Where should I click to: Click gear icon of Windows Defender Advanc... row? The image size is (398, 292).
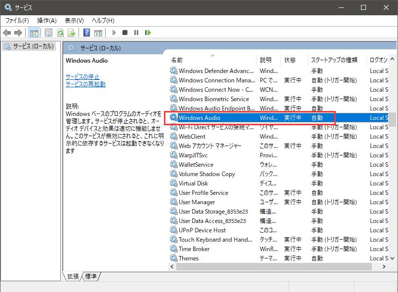point(174,71)
